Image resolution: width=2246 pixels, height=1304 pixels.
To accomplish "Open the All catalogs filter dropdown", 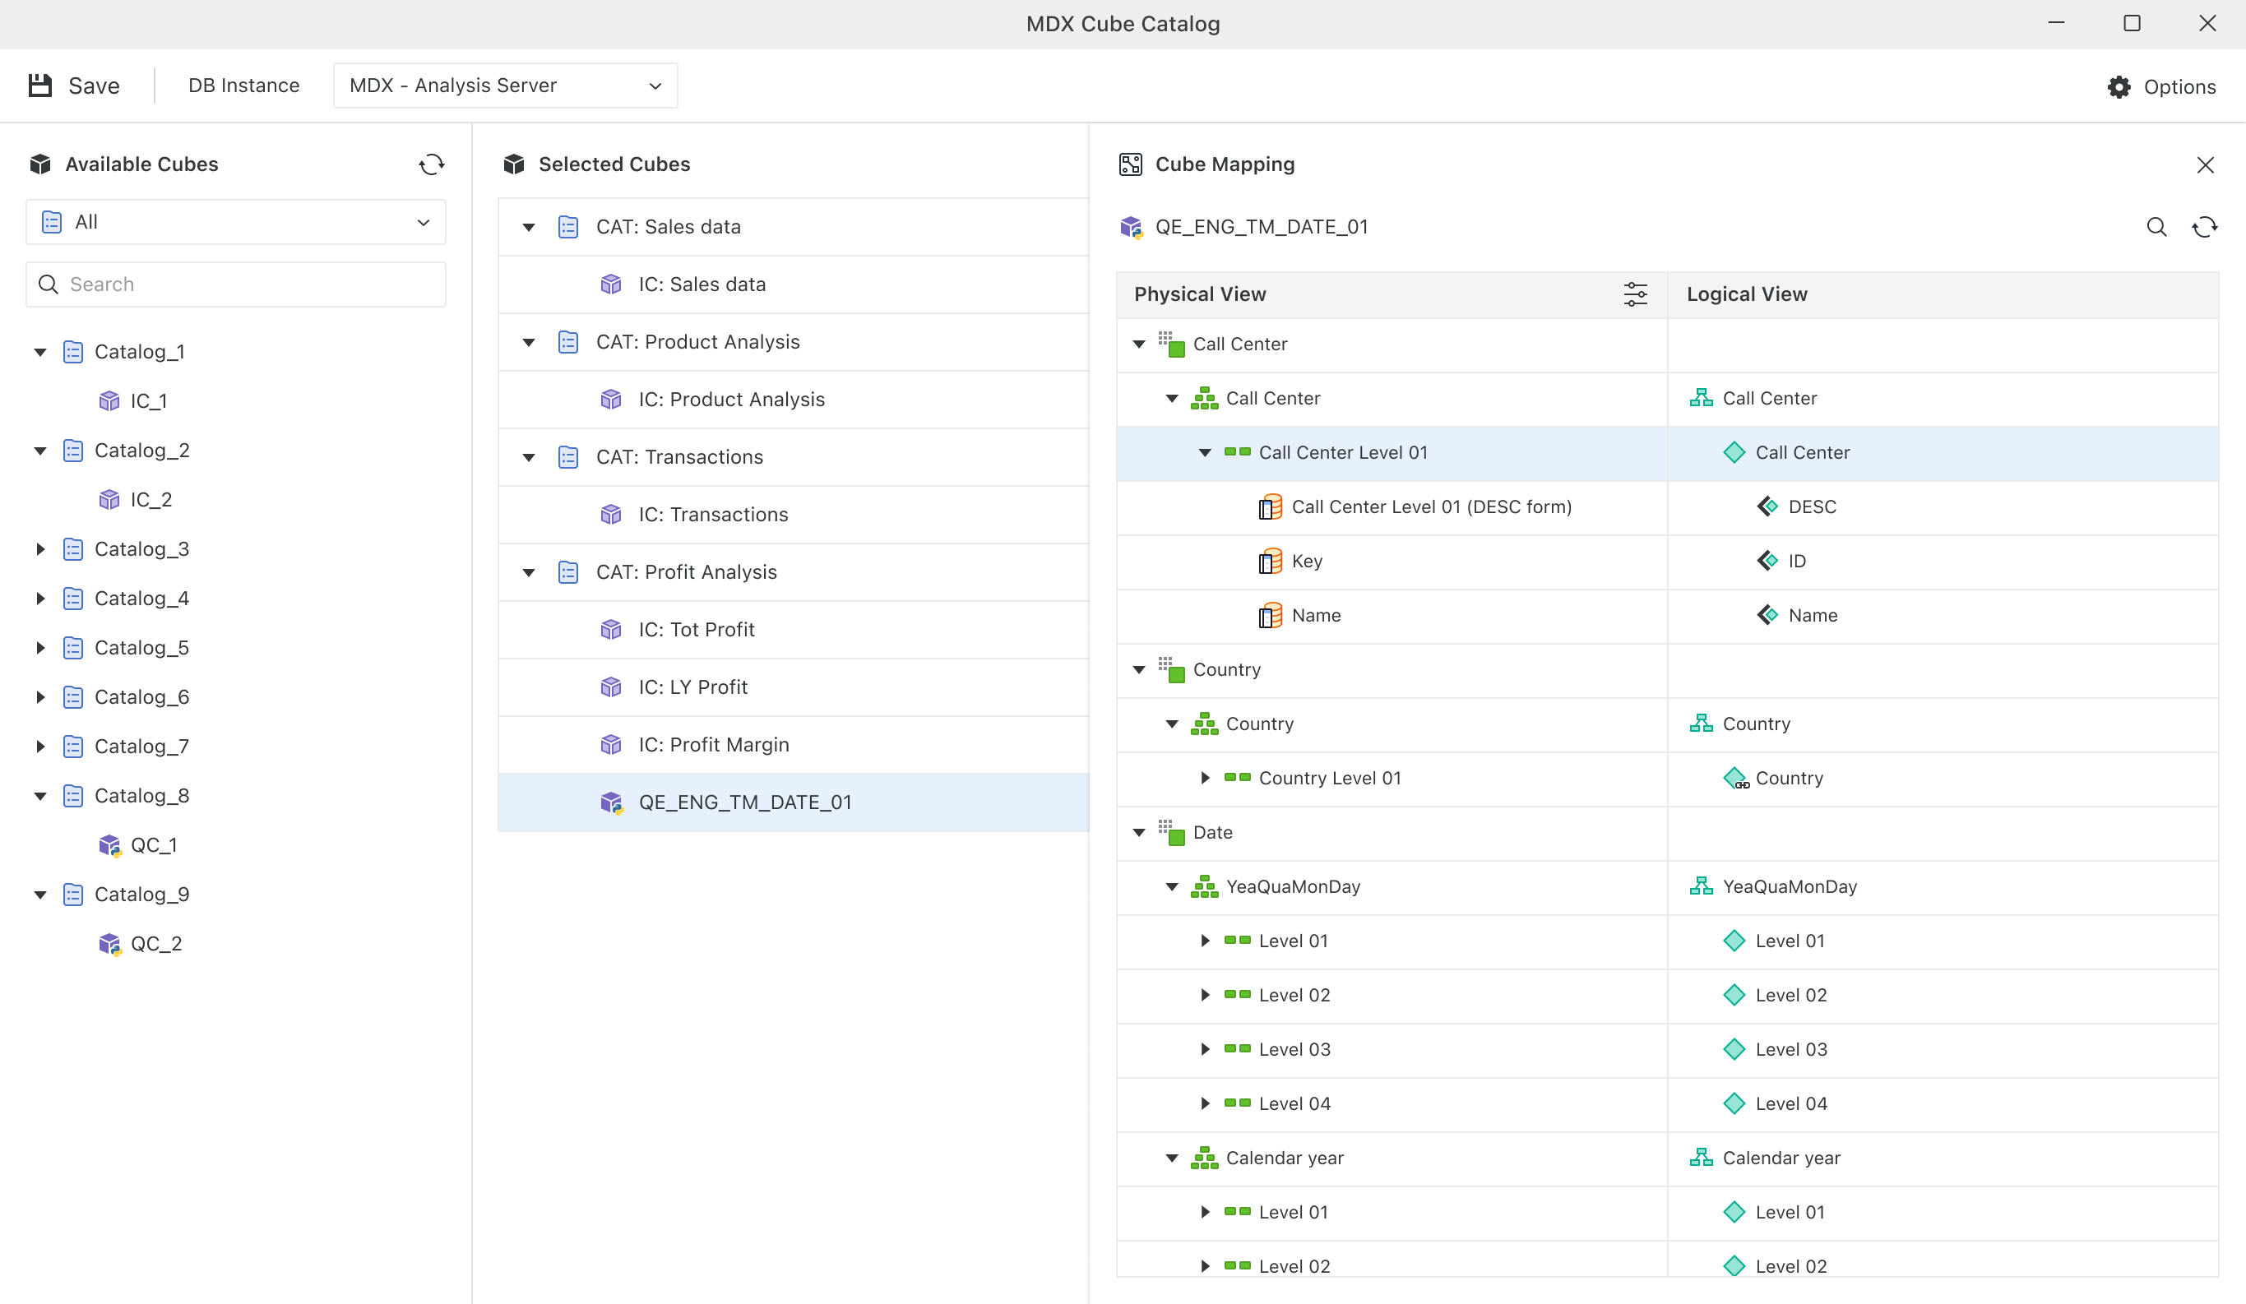I will [x=235, y=222].
